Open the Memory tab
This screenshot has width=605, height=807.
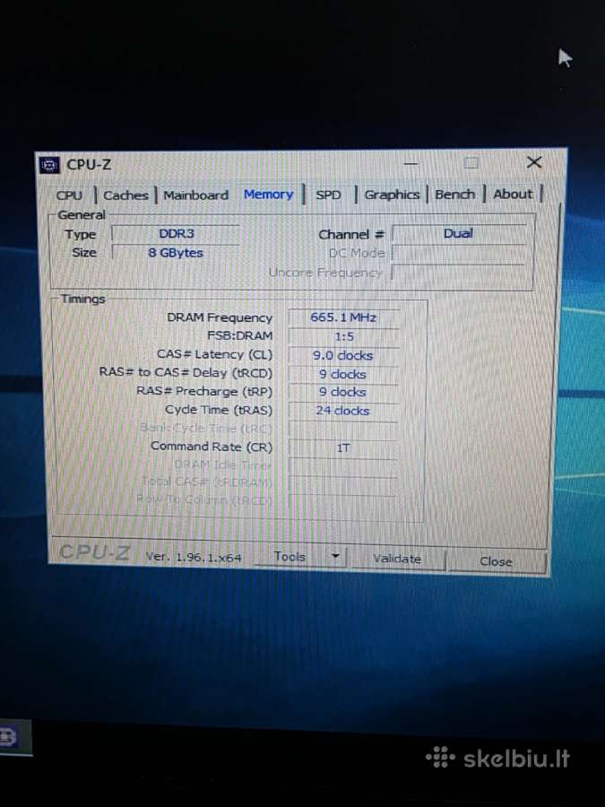pos(269,195)
